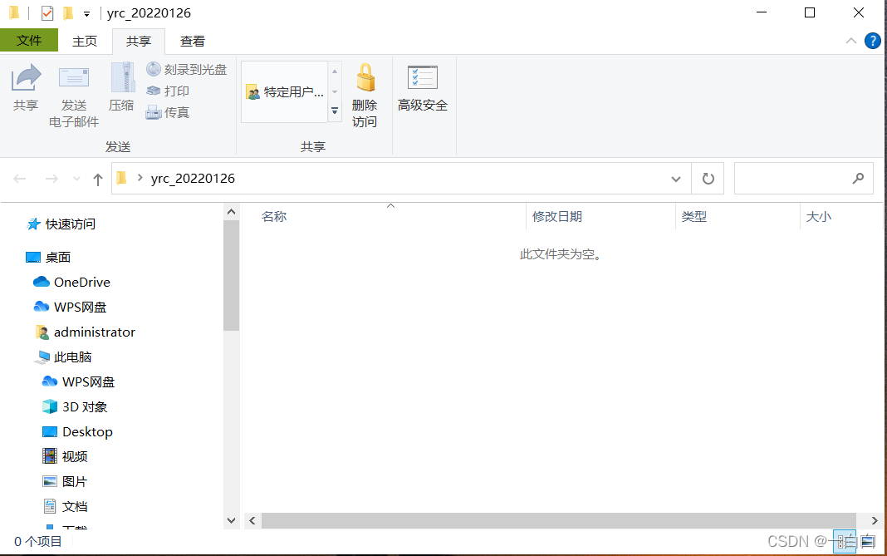This screenshot has width=887, height=556.
Task: Click horizontal scrollbar left arrow
Action: (x=252, y=520)
